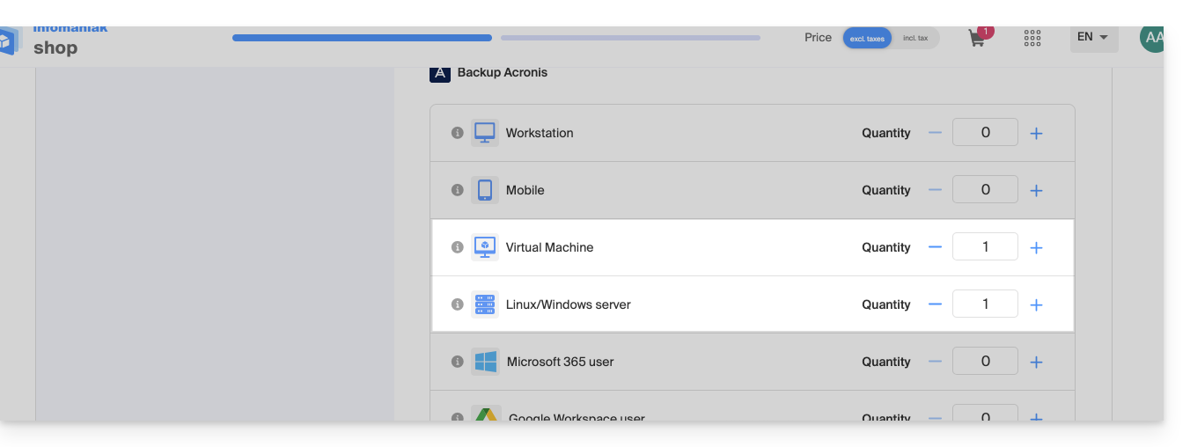Show info for the Workstation row
Screen dimensions: 1190x447
(x=457, y=133)
